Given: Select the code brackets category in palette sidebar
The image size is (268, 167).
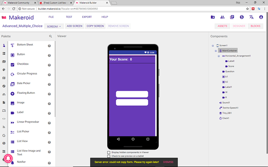Looking at the screenshot, I should click(x=4, y=119).
